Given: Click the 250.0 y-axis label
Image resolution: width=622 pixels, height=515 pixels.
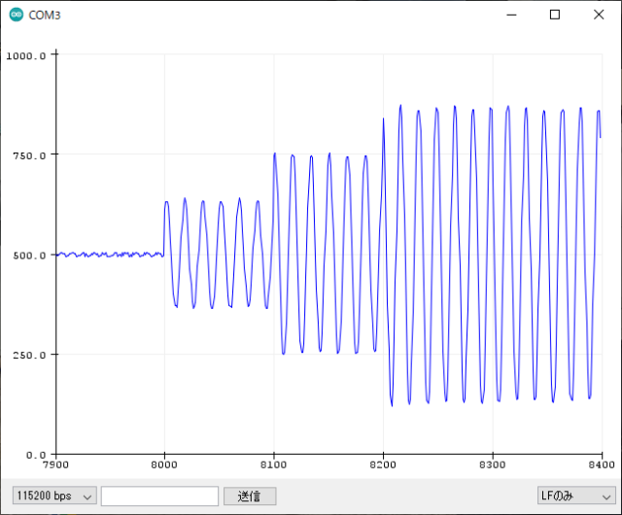Looking at the screenshot, I should pyautogui.click(x=29, y=355).
